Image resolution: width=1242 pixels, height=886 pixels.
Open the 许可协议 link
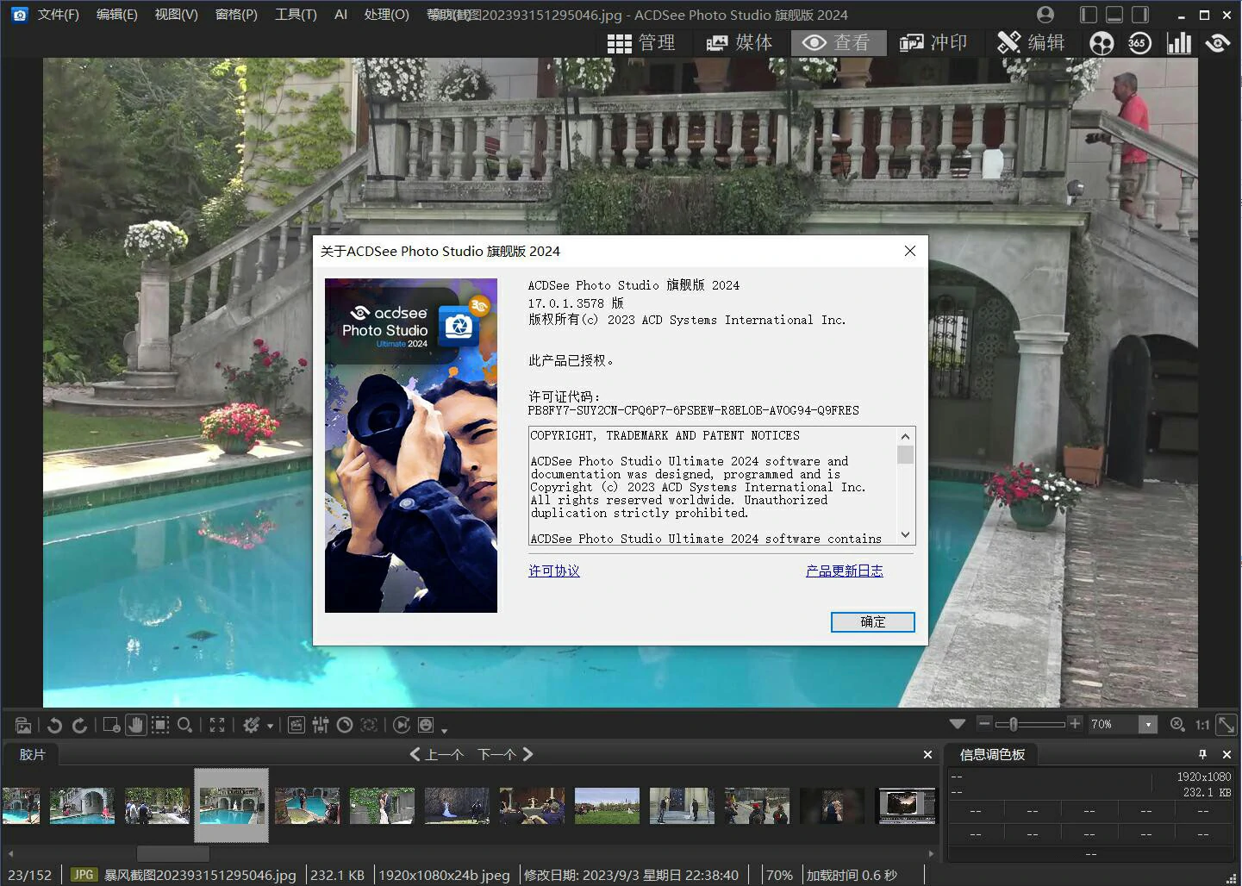(554, 571)
